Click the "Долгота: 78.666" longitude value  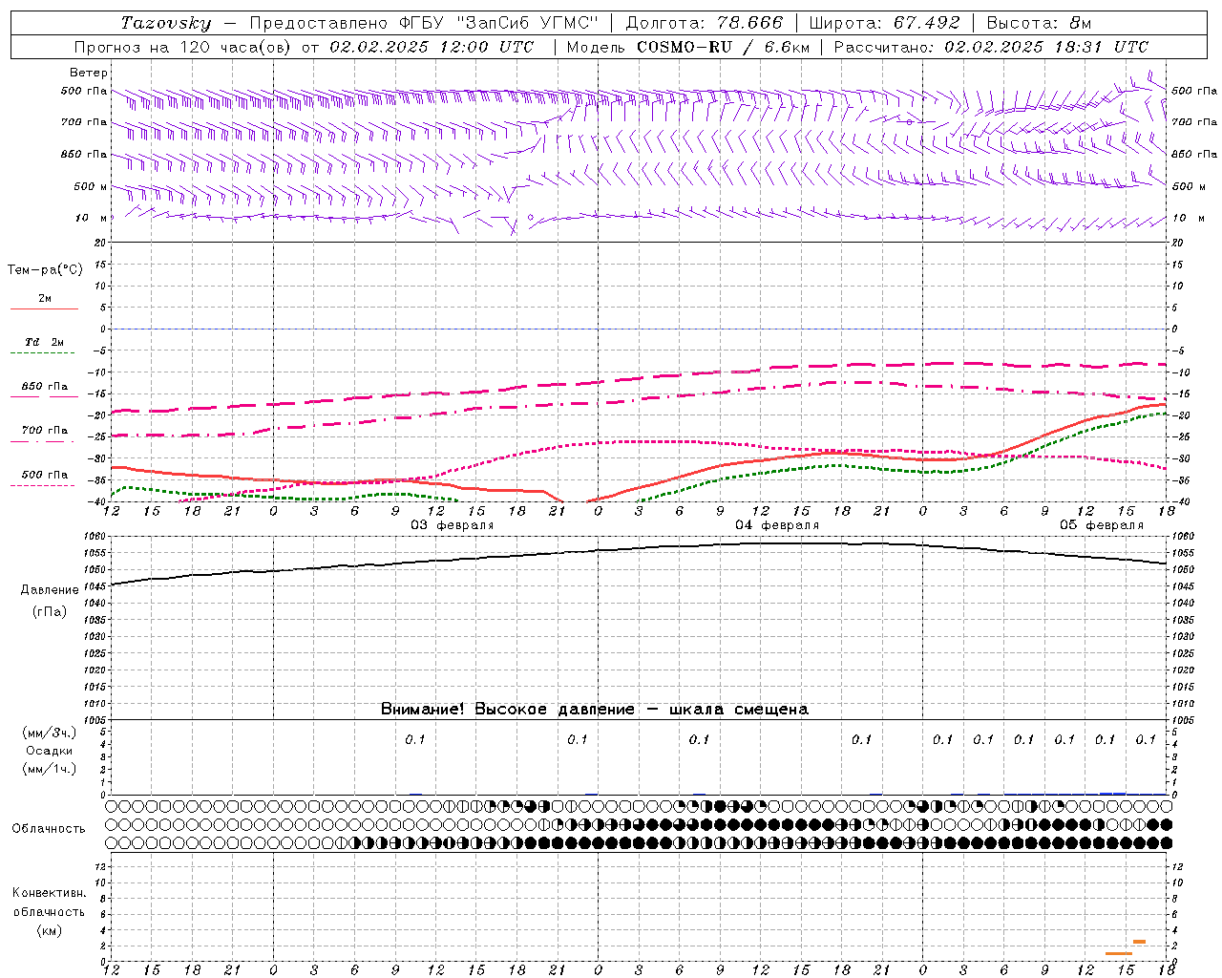[704, 23]
